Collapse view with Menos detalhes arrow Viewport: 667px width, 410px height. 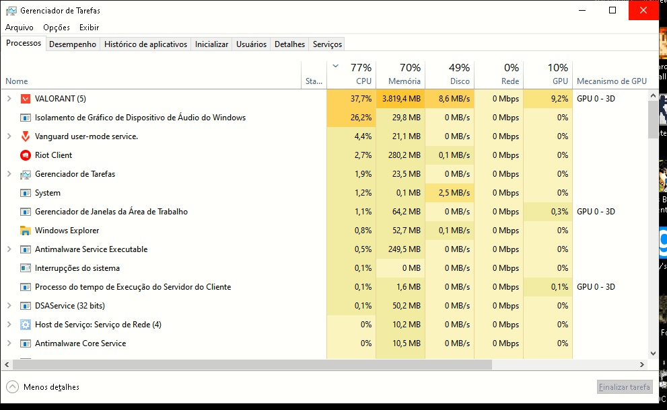click(x=12, y=387)
